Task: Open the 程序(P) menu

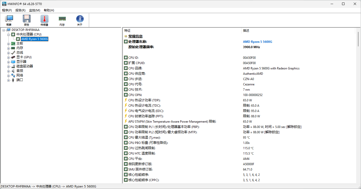Action: (x=7, y=10)
